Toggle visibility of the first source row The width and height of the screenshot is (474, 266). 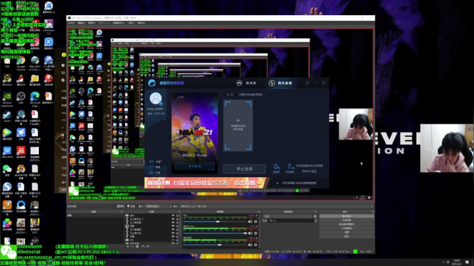(x=173, y=215)
